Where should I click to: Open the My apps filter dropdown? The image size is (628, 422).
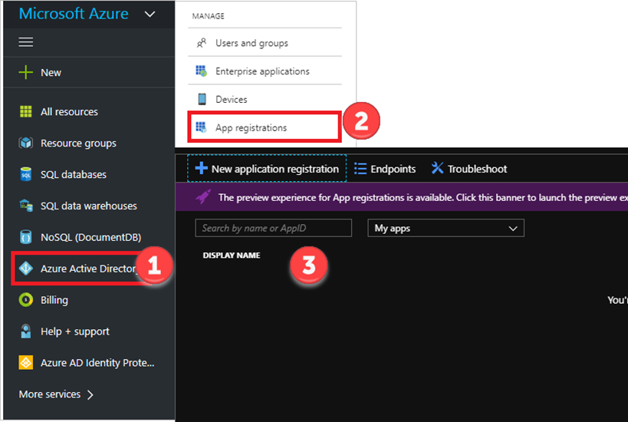point(446,228)
